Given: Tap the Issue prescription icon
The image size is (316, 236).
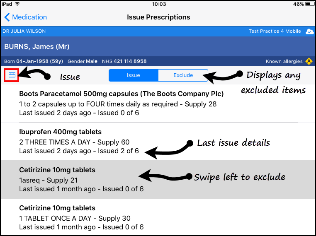Looking at the screenshot, I should click(12, 75).
